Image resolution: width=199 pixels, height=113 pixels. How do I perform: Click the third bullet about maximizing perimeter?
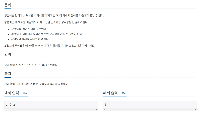click(x=30, y=39)
